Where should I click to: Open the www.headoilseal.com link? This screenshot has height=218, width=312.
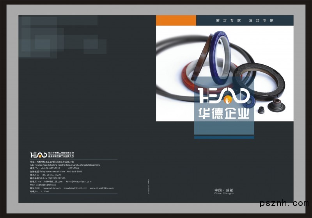(x=75, y=188)
